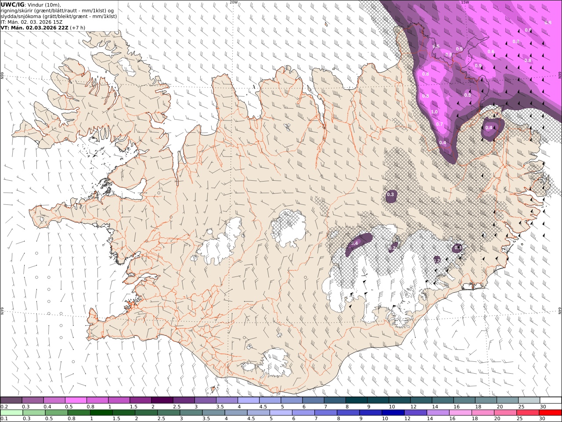Select the darkest green 1 swatch in lower scale

(101, 412)
